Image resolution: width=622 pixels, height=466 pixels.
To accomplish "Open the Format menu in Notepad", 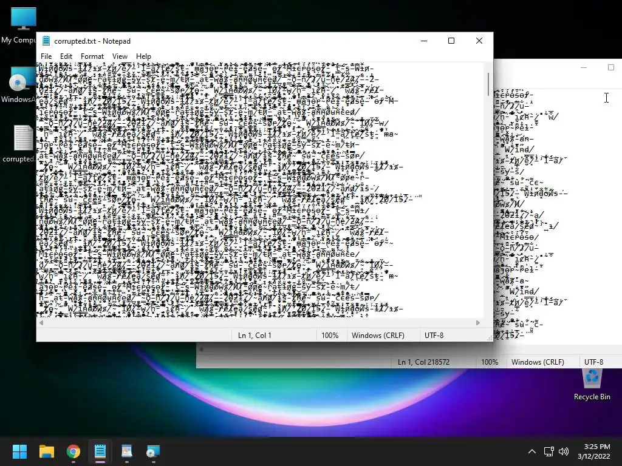I will click(92, 56).
